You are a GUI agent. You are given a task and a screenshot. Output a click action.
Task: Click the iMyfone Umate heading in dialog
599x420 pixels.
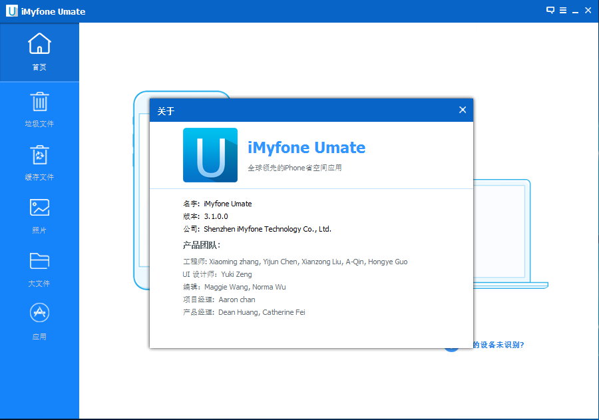pyautogui.click(x=306, y=148)
